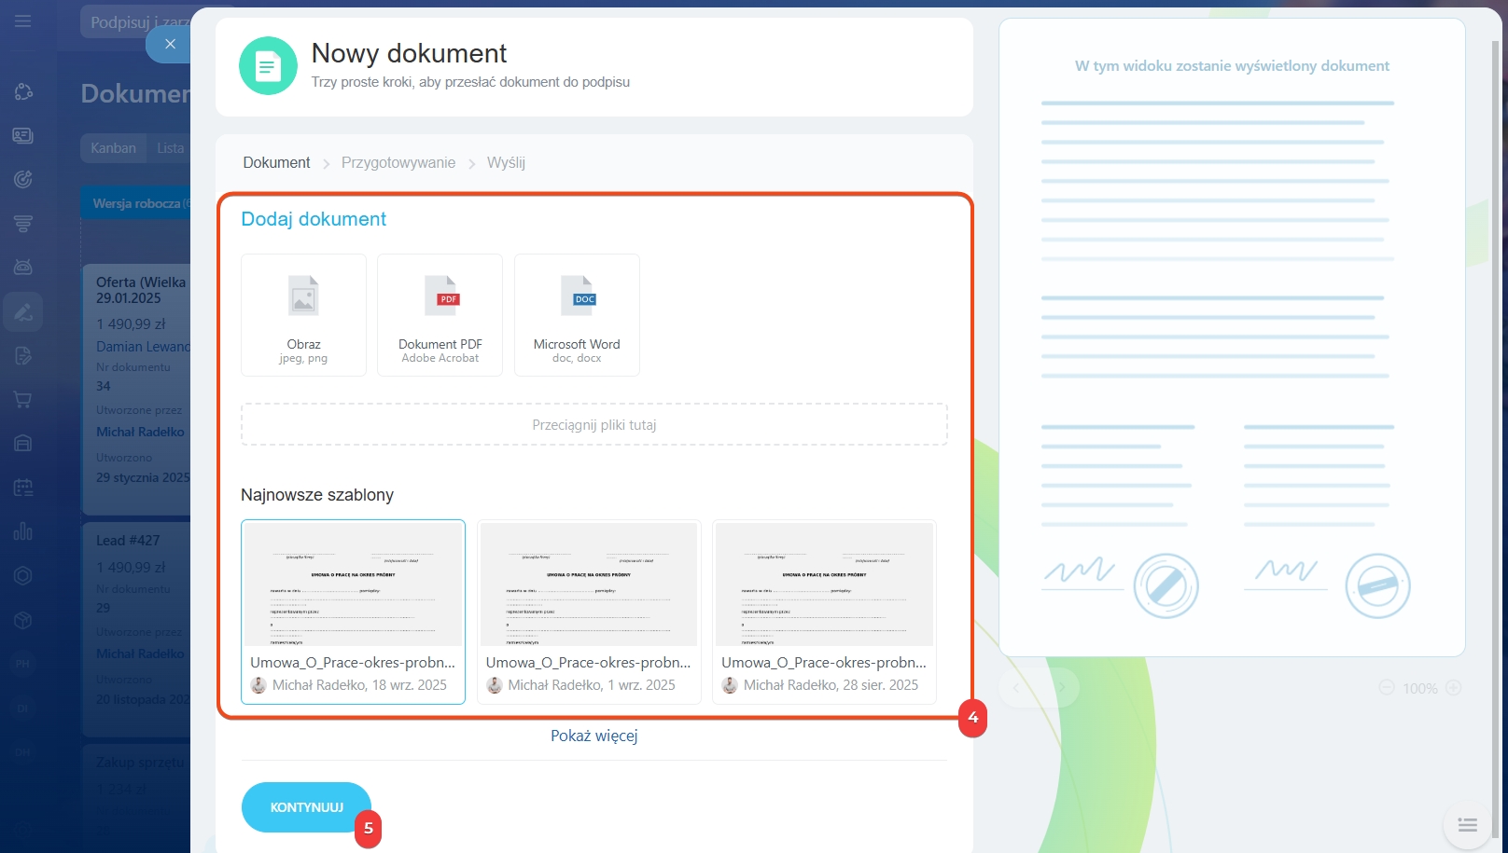Open the DH avatar in the sidebar

click(23, 752)
